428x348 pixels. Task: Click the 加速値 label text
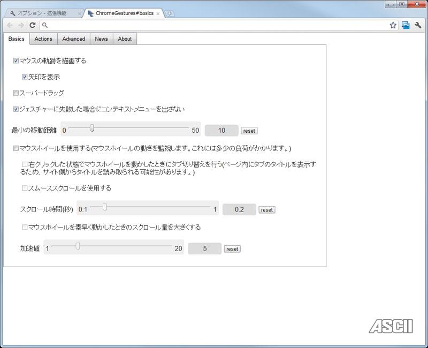30,248
